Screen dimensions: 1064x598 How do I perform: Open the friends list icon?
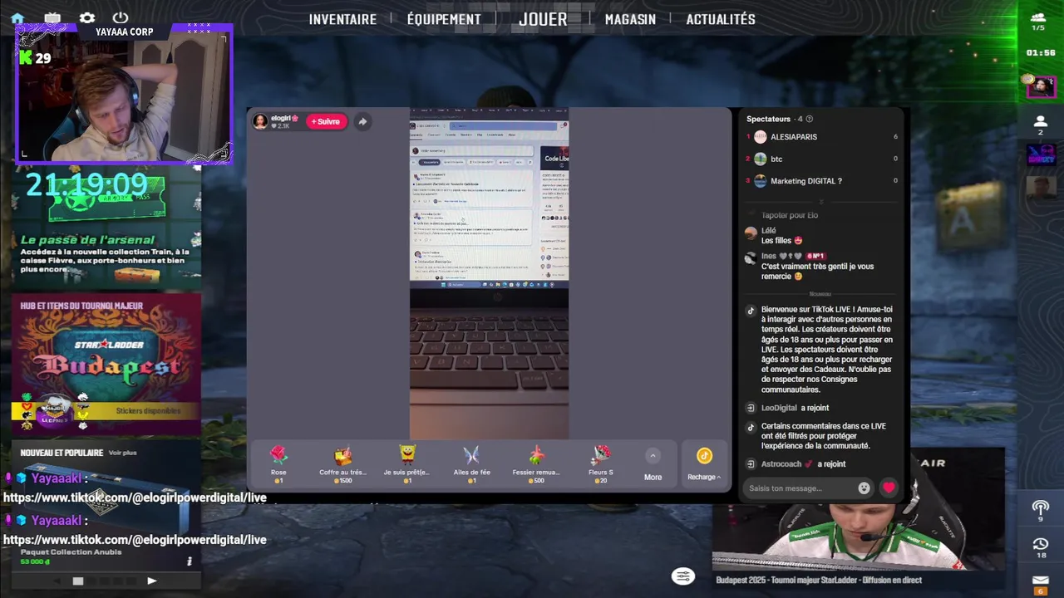pyautogui.click(x=1040, y=125)
